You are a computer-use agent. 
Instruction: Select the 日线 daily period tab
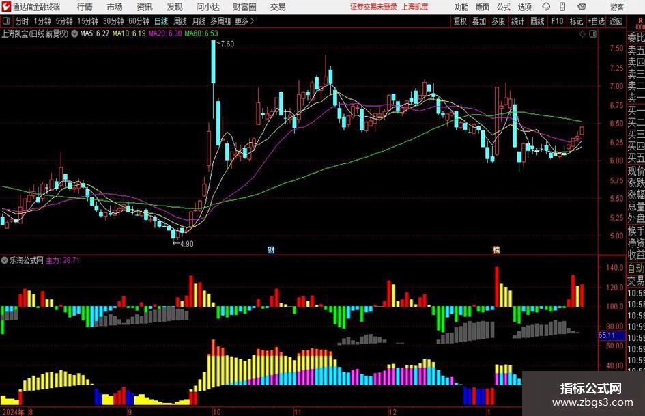tap(161, 21)
